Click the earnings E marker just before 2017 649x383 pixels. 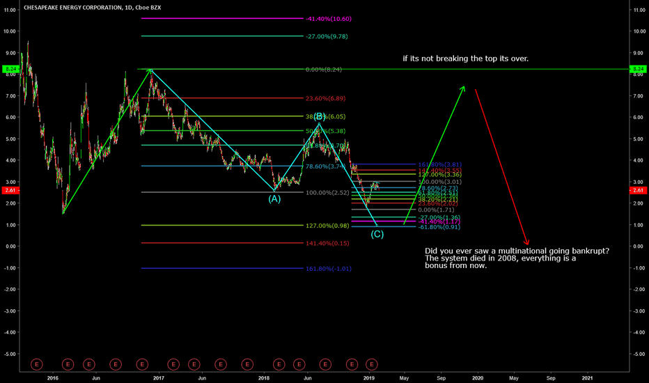[142, 364]
